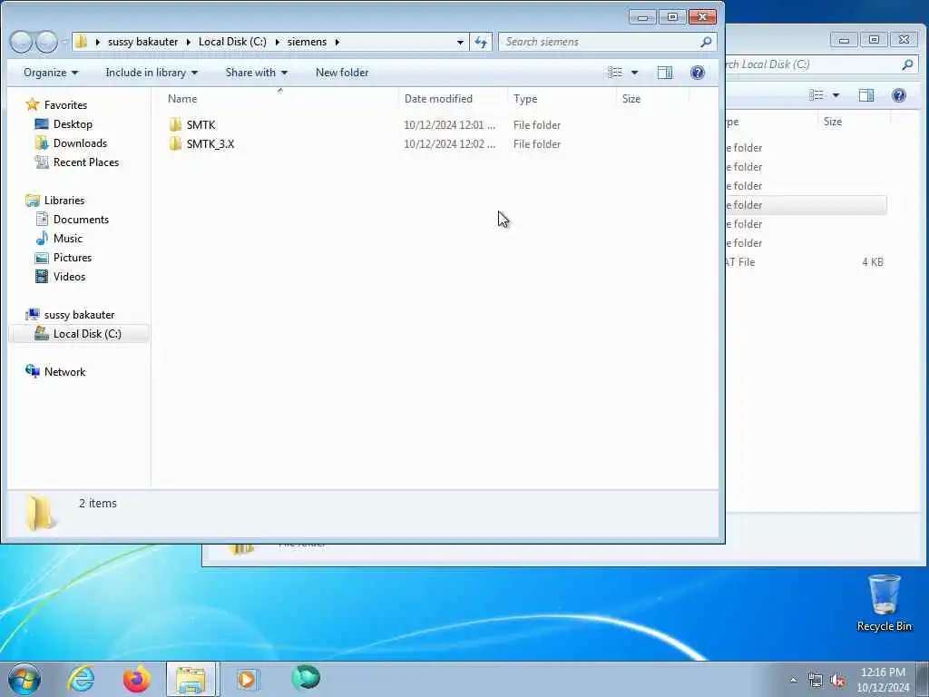929x697 pixels.
Task: Show hidden tray icons
Action: tap(793, 681)
